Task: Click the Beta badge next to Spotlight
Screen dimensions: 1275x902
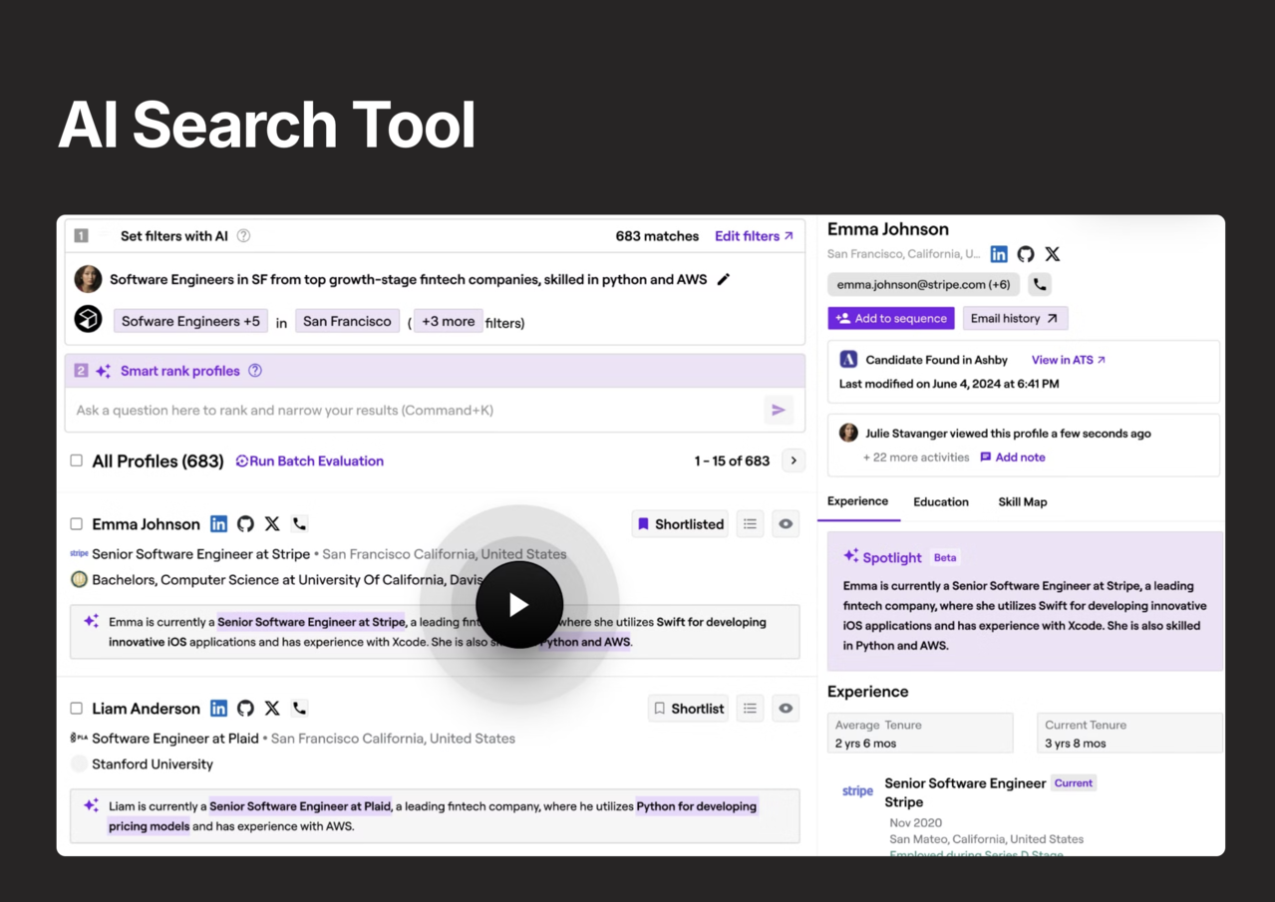Action: 944,557
